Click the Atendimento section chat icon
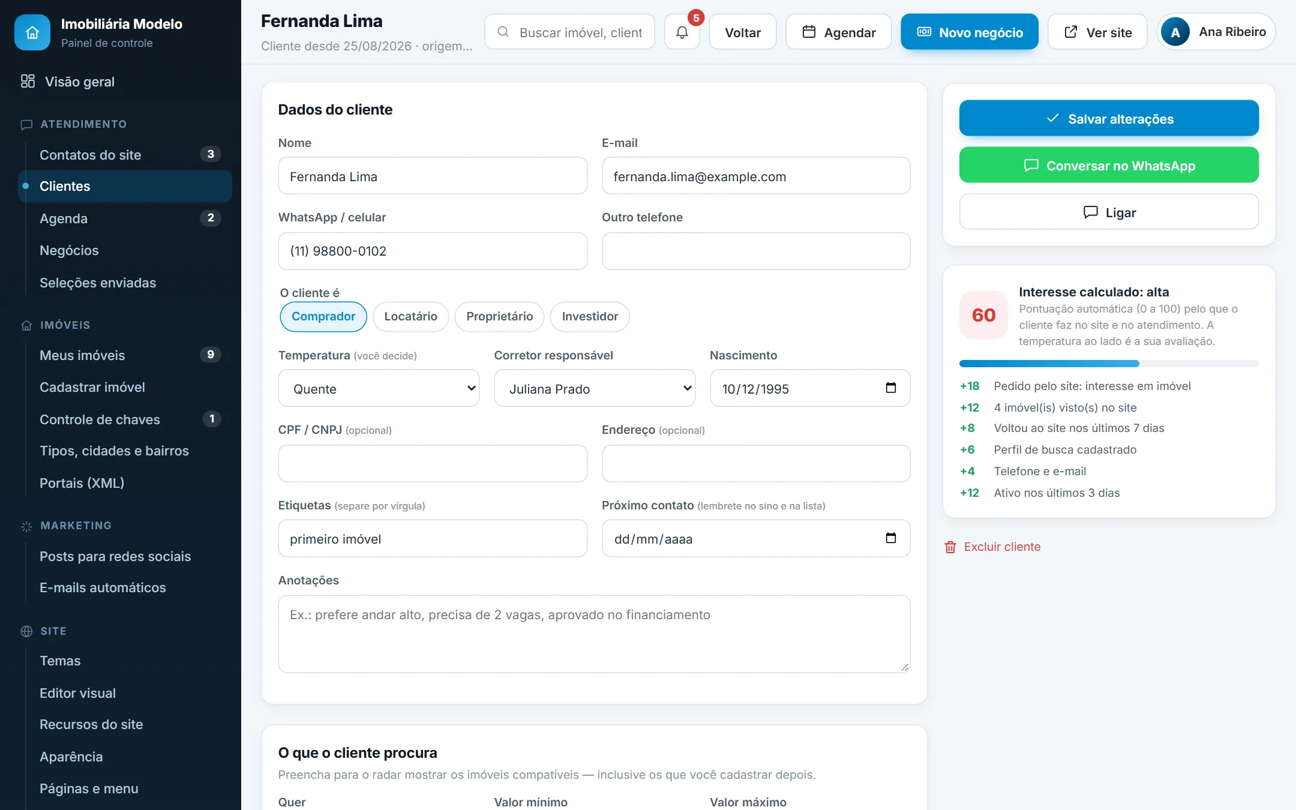This screenshot has height=810, width=1296. [26, 125]
